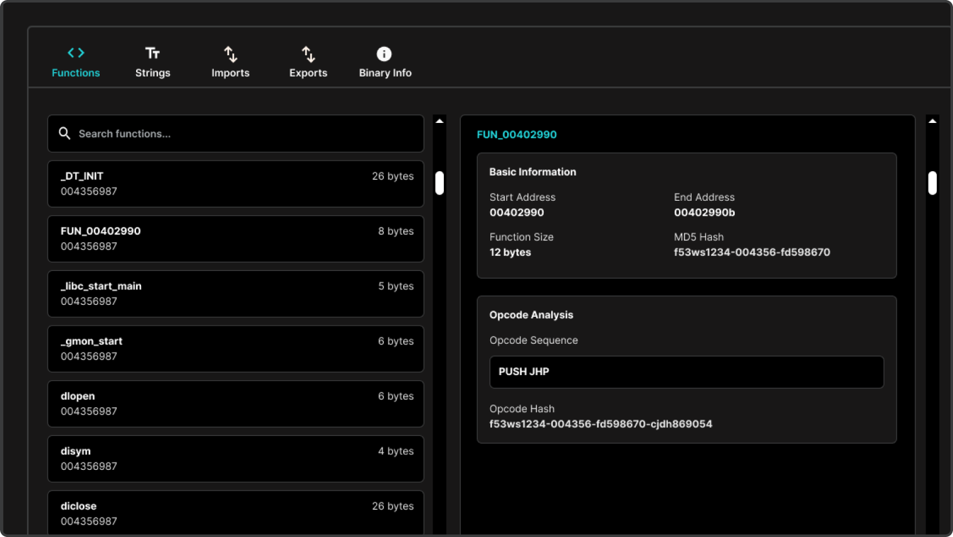The height and width of the screenshot is (537, 953).
Task: Open the Binary Info tab label
Action: (x=385, y=73)
